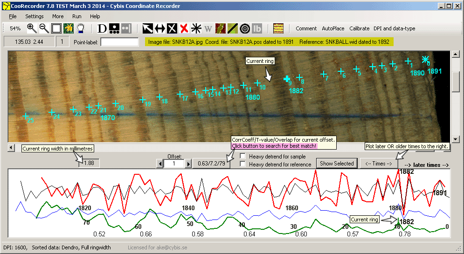Image resolution: width=464 pixels, height=254 pixels.
Task: Click the 0.63/7.2/79 correlation button
Action: (212, 164)
